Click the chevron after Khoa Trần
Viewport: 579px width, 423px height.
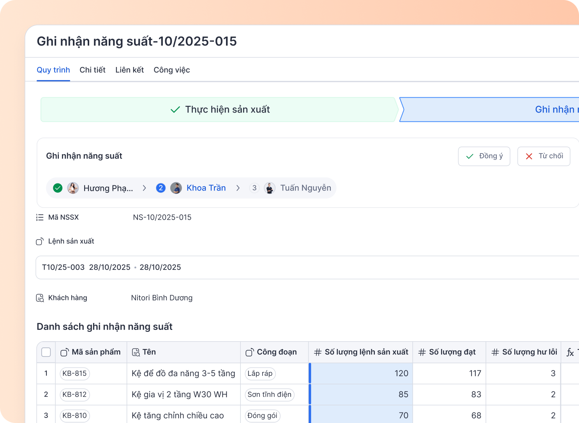pyautogui.click(x=238, y=188)
